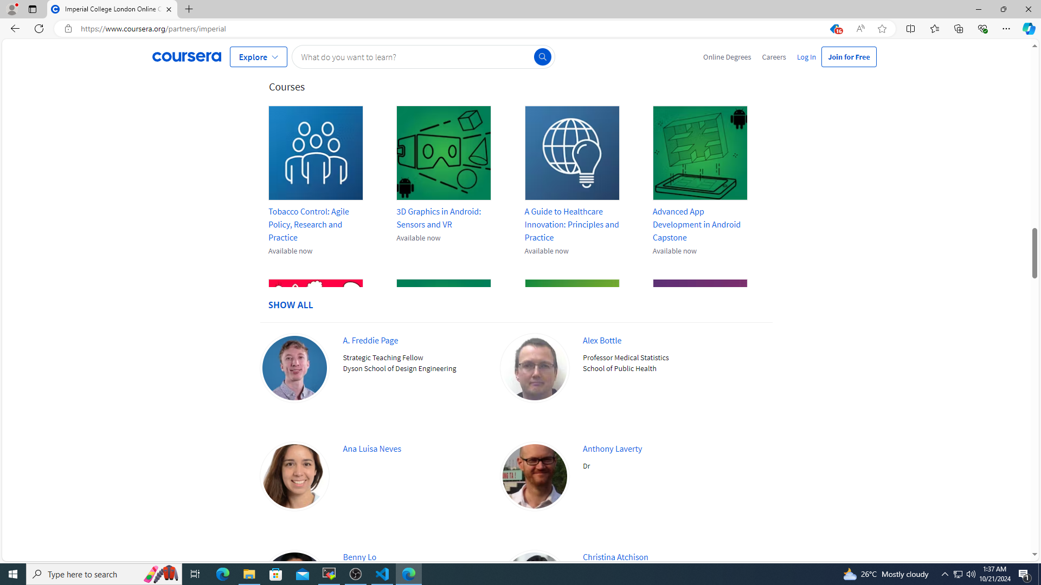1041x585 pixels.
Task: Open volume control
Action: coord(971,574)
